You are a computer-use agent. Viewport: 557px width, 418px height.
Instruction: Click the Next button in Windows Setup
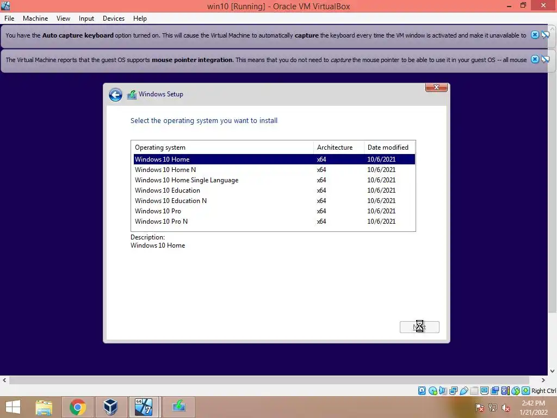tap(419, 327)
